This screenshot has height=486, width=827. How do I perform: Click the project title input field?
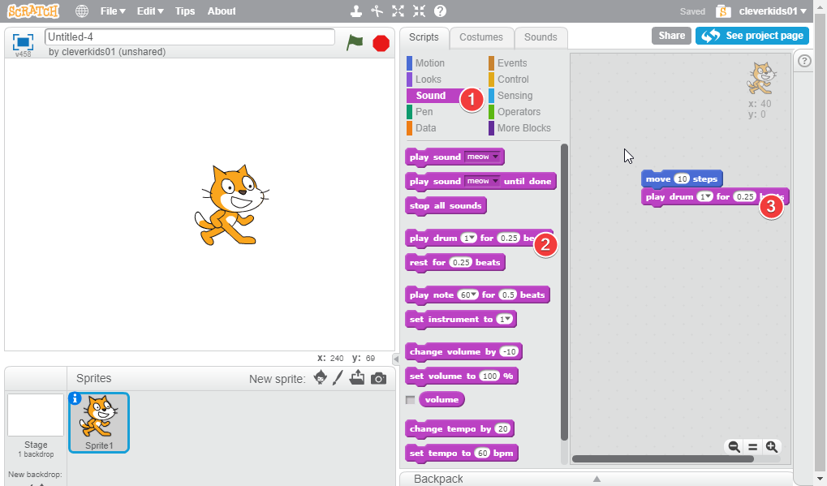(190, 37)
